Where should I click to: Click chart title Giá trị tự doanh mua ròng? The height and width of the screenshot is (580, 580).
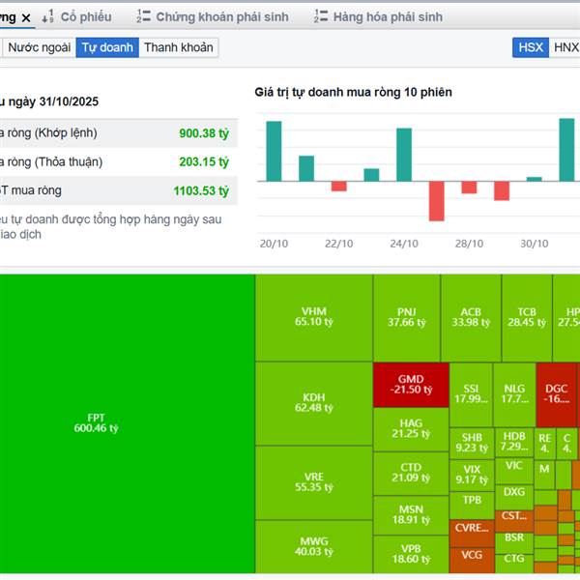(x=353, y=92)
